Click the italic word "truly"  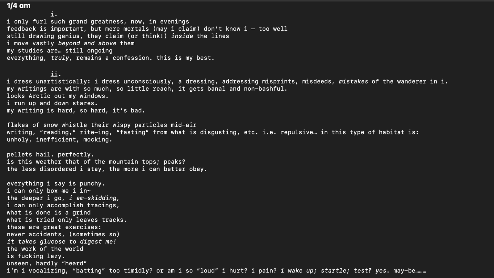(60, 58)
